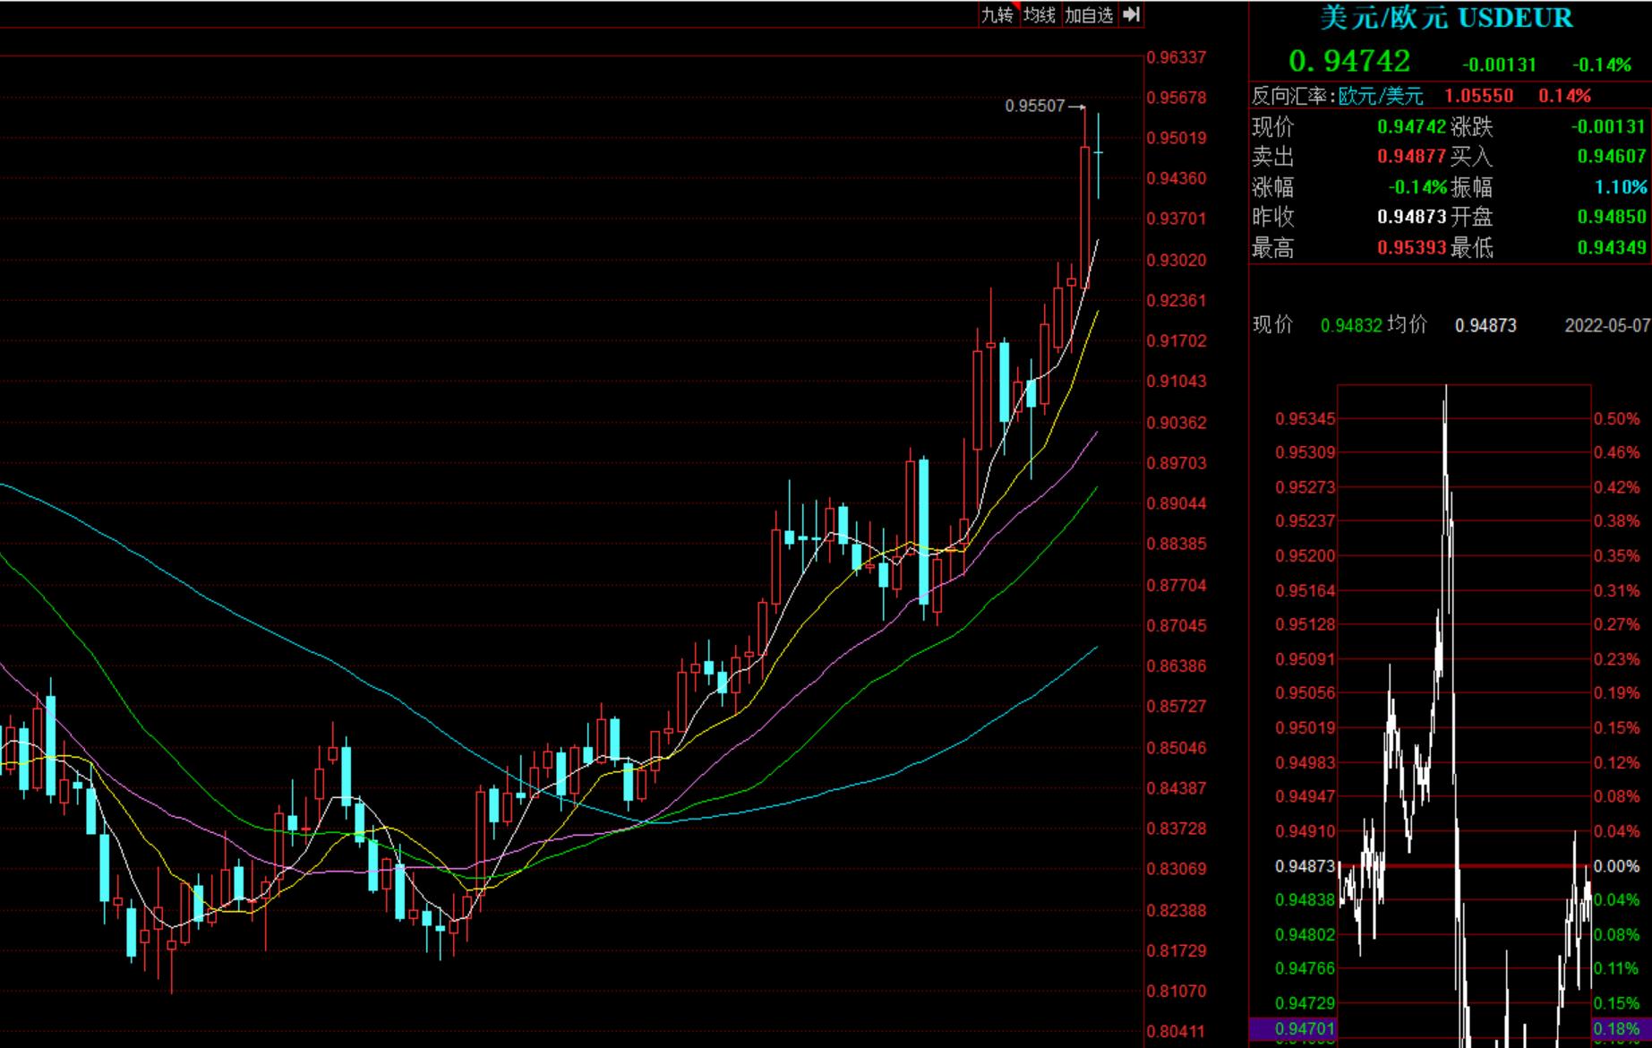Click the 0.87045 label on price axis
The width and height of the screenshot is (1652, 1048).
point(1177,625)
